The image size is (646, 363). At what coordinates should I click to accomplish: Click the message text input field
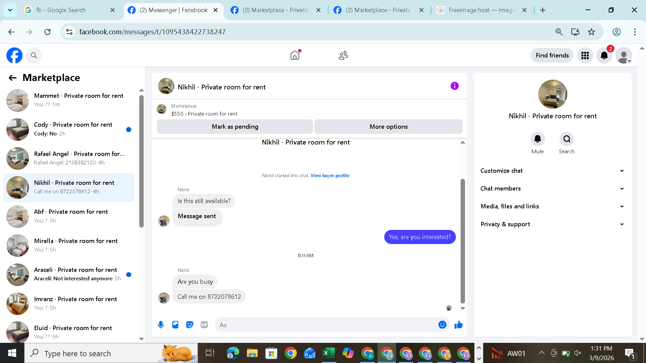pos(326,325)
